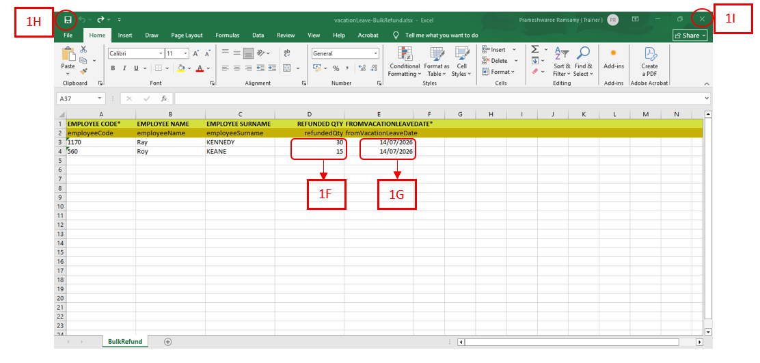Click Create a PDF in Adobe Acrobat group
Image resolution: width=760 pixels, height=363 pixels.
click(x=649, y=62)
